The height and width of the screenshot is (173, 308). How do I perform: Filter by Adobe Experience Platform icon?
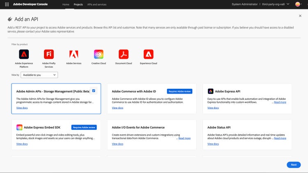(24, 54)
